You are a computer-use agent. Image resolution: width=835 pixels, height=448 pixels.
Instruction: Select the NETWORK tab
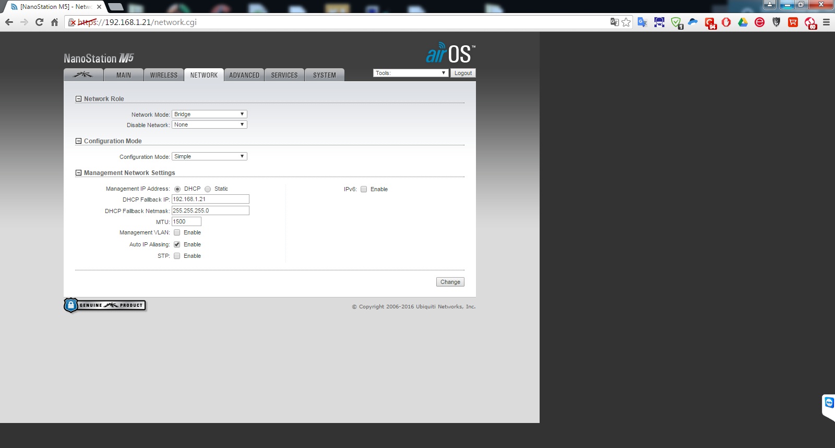[x=204, y=75]
